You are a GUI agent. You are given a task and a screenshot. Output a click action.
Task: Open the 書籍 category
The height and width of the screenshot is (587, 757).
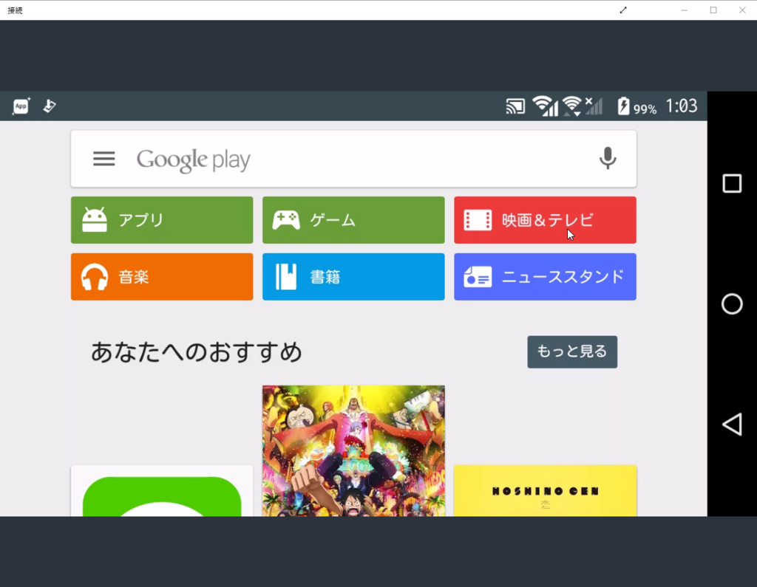(353, 277)
